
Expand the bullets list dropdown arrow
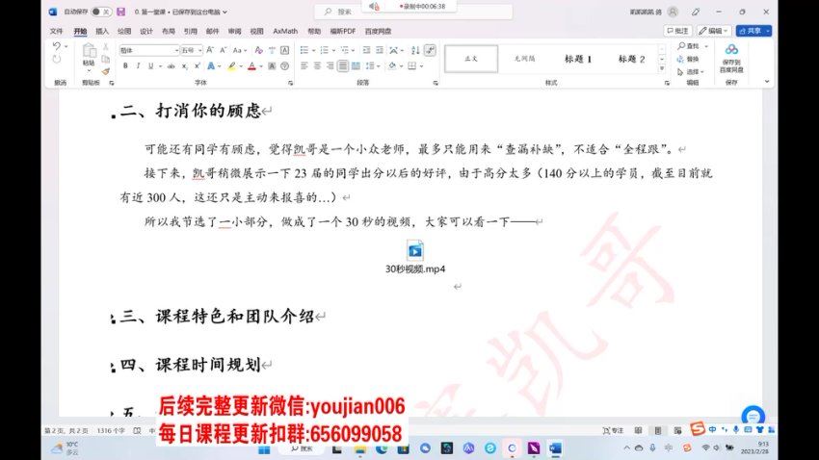click(313, 51)
